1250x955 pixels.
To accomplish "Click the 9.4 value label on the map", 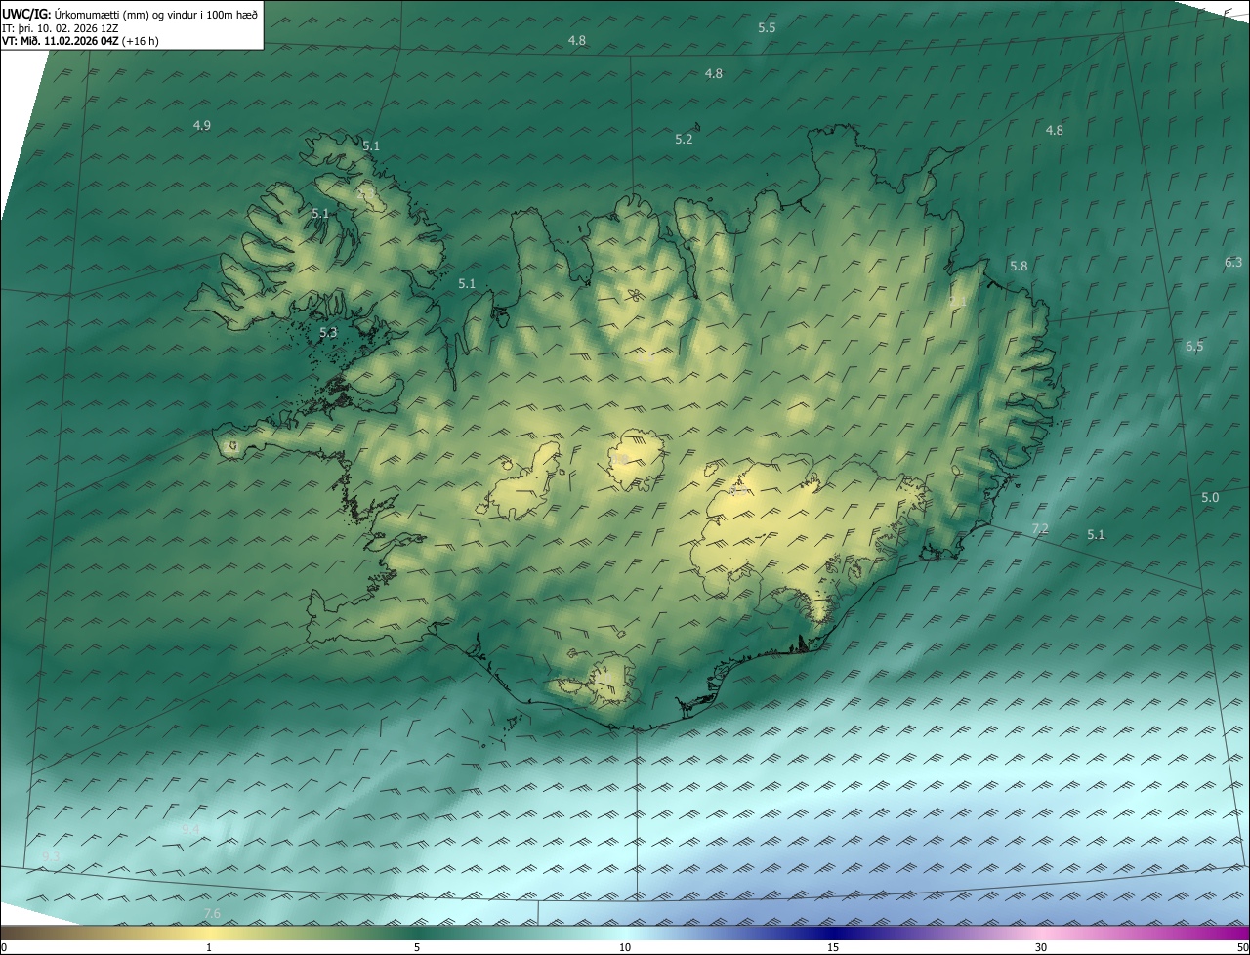I will [190, 829].
